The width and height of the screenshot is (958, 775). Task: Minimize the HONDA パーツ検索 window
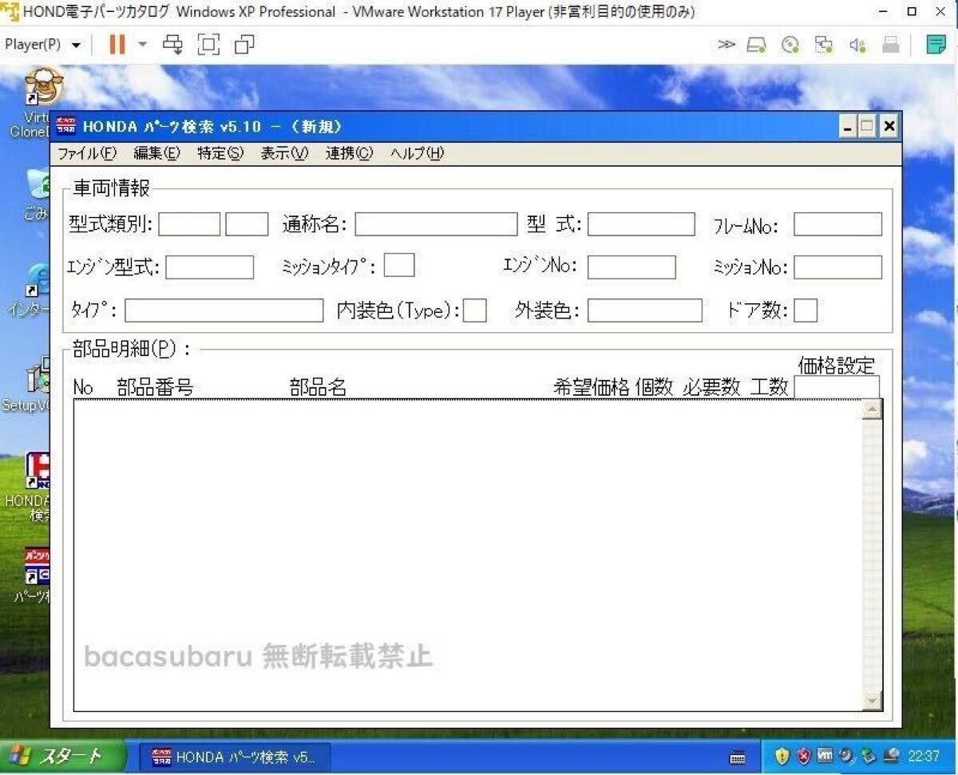(x=848, y=126)
